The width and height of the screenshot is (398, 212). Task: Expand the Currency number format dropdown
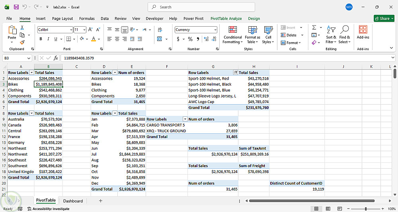(x=215, y=30)
